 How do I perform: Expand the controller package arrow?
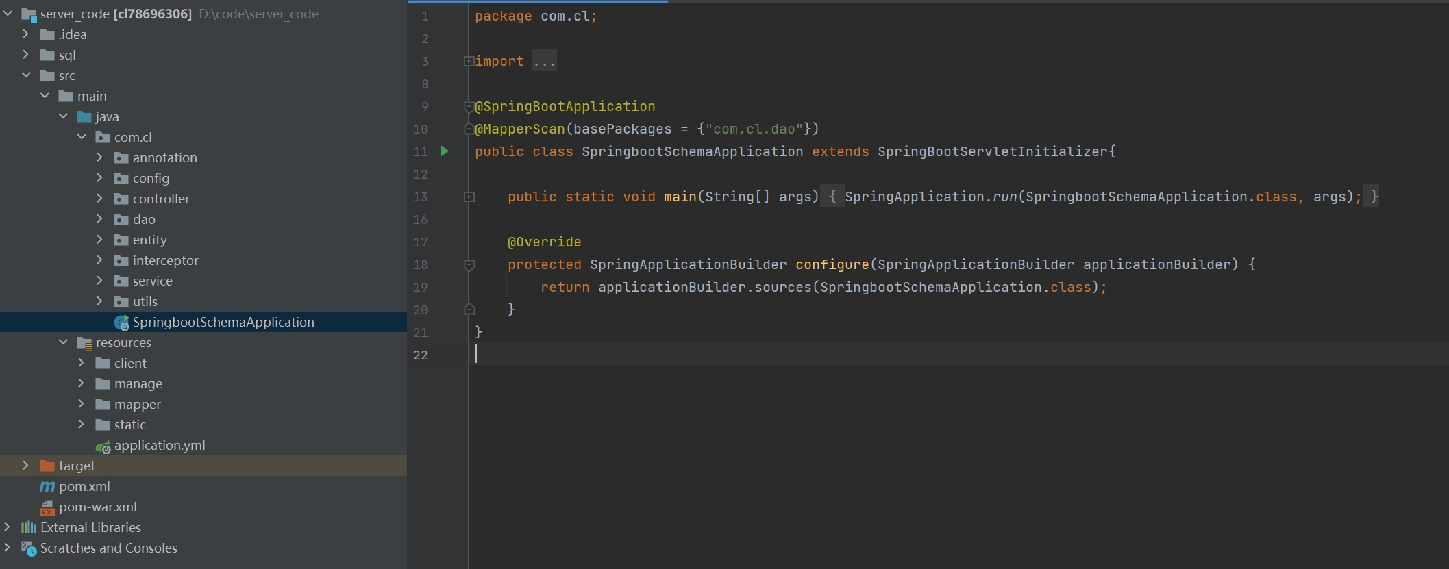[x=99, y=198]
